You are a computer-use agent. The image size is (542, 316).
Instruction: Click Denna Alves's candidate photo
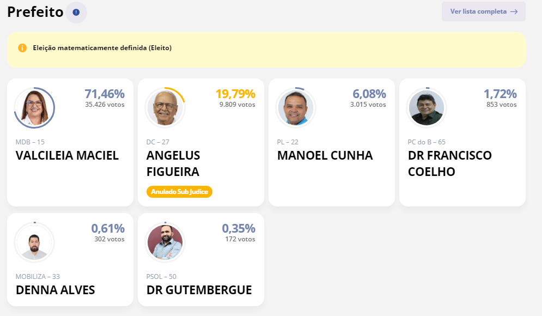(x=34, y=242)
